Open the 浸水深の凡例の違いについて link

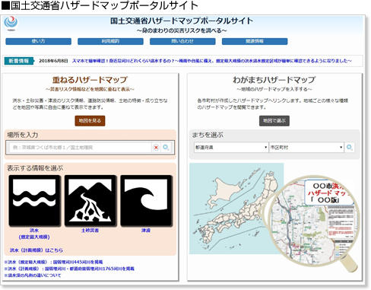(33, 276)
